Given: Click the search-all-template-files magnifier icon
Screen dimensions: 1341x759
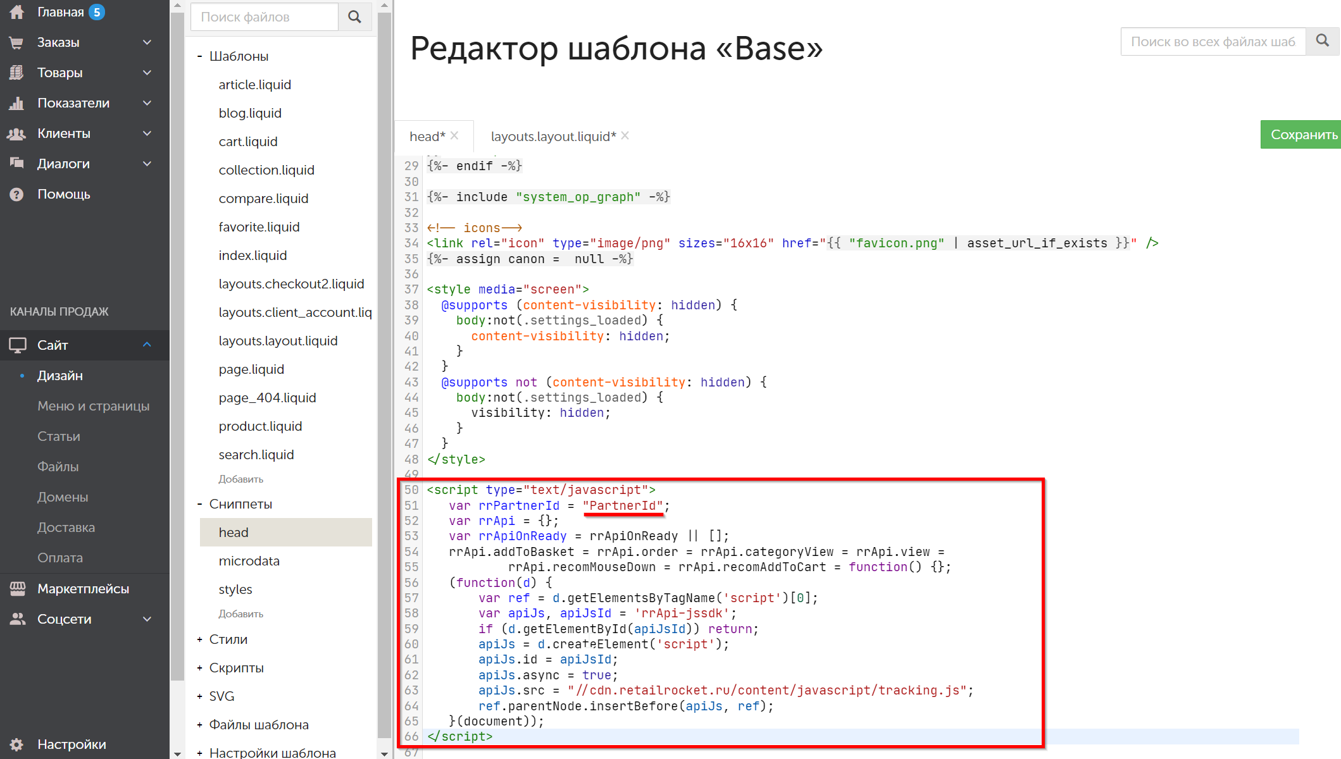Looking at the screenshot, I should tap(1322, 41).
